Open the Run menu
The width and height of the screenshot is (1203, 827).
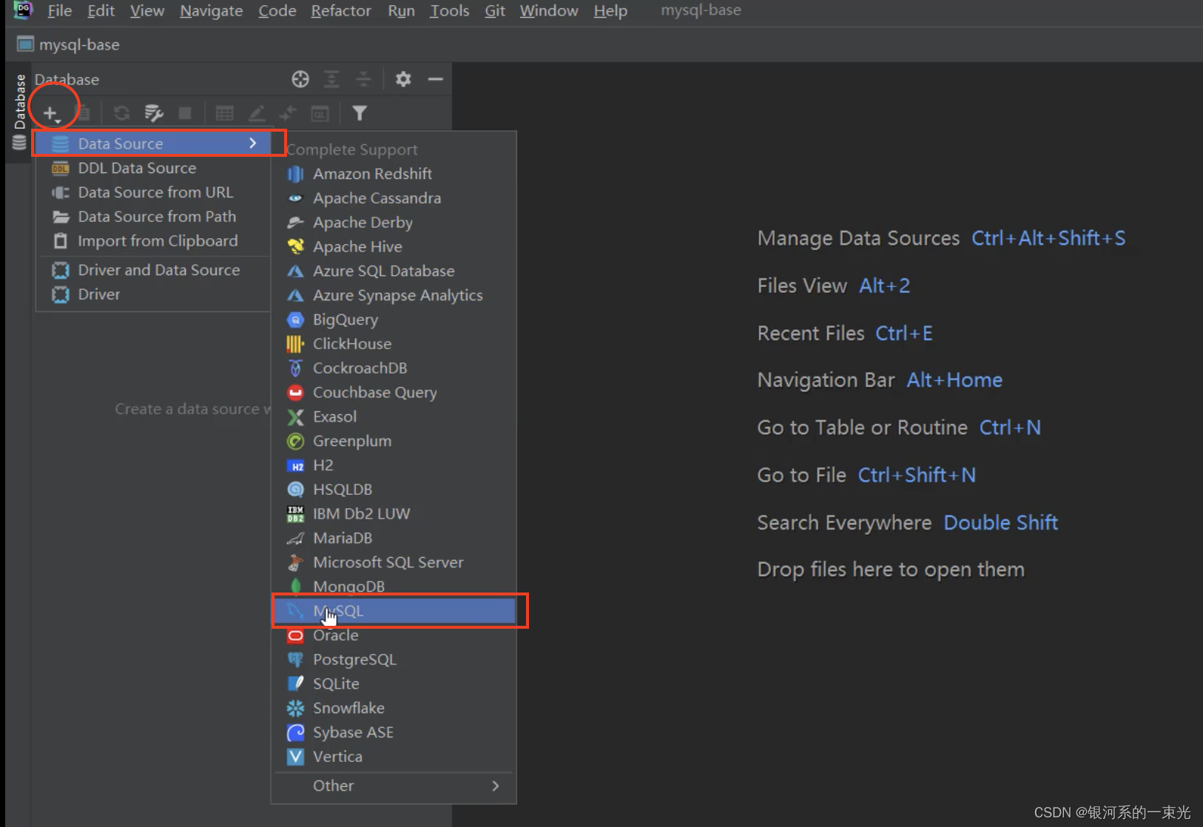tap(401, 10)
